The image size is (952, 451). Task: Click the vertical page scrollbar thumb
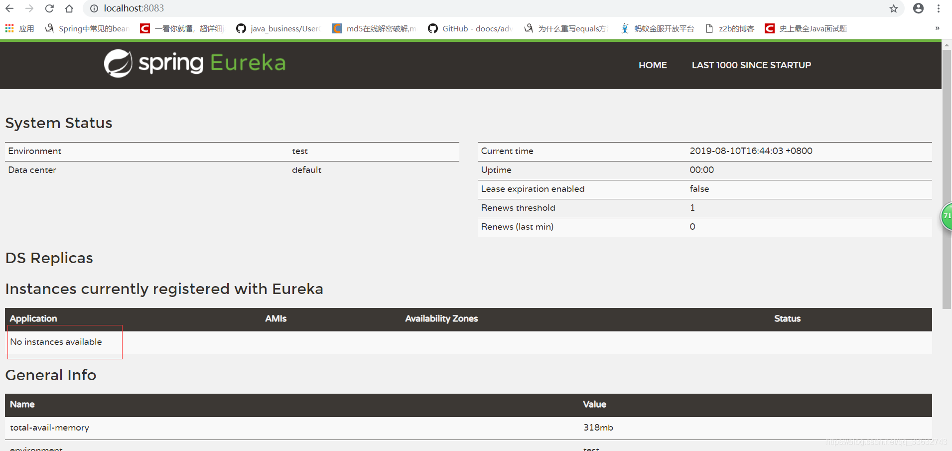(947, 179)
